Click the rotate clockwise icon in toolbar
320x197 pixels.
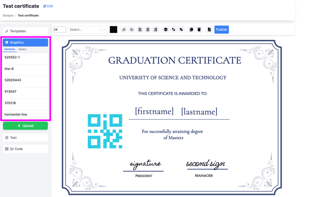(x=124, y=30)
